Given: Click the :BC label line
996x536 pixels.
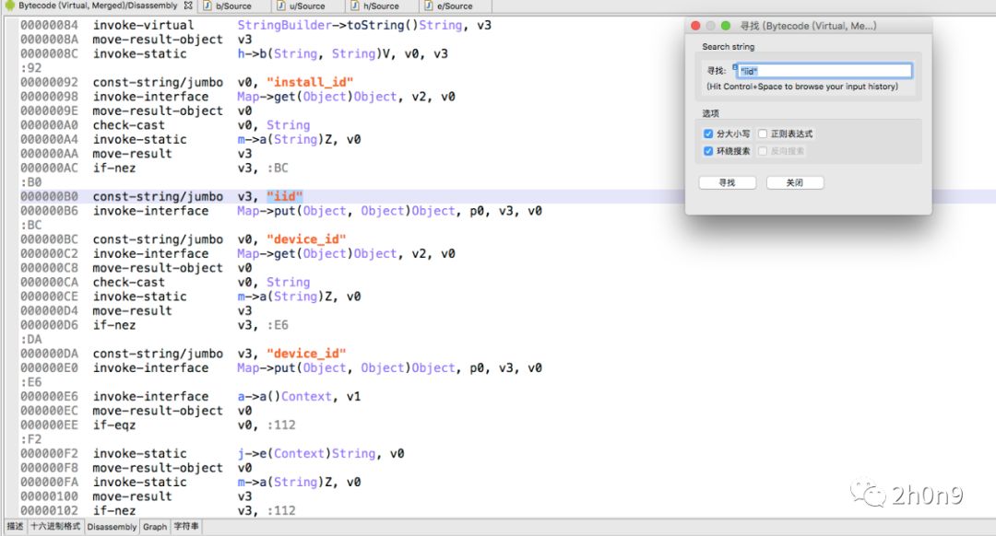Looking at the screenshot, I should tap(31, 226).
